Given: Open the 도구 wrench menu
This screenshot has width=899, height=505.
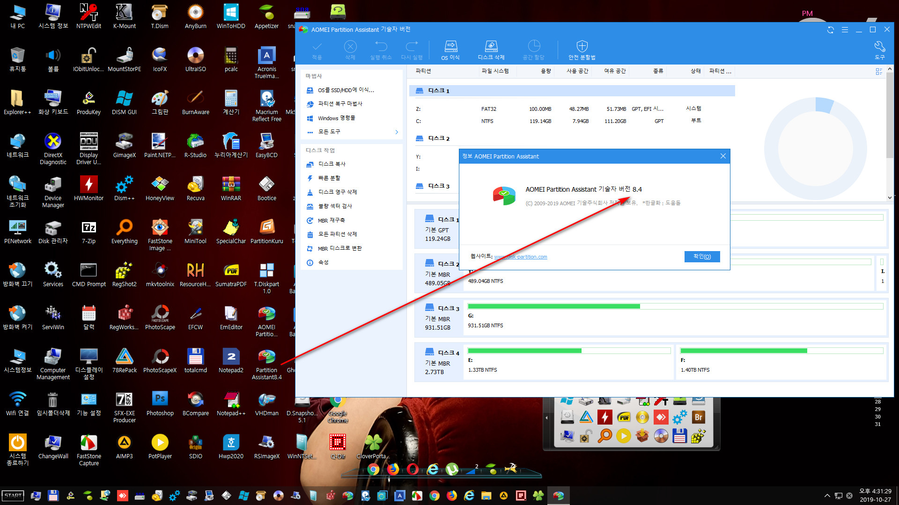Looking at the screenshot, I should [880, 50].
